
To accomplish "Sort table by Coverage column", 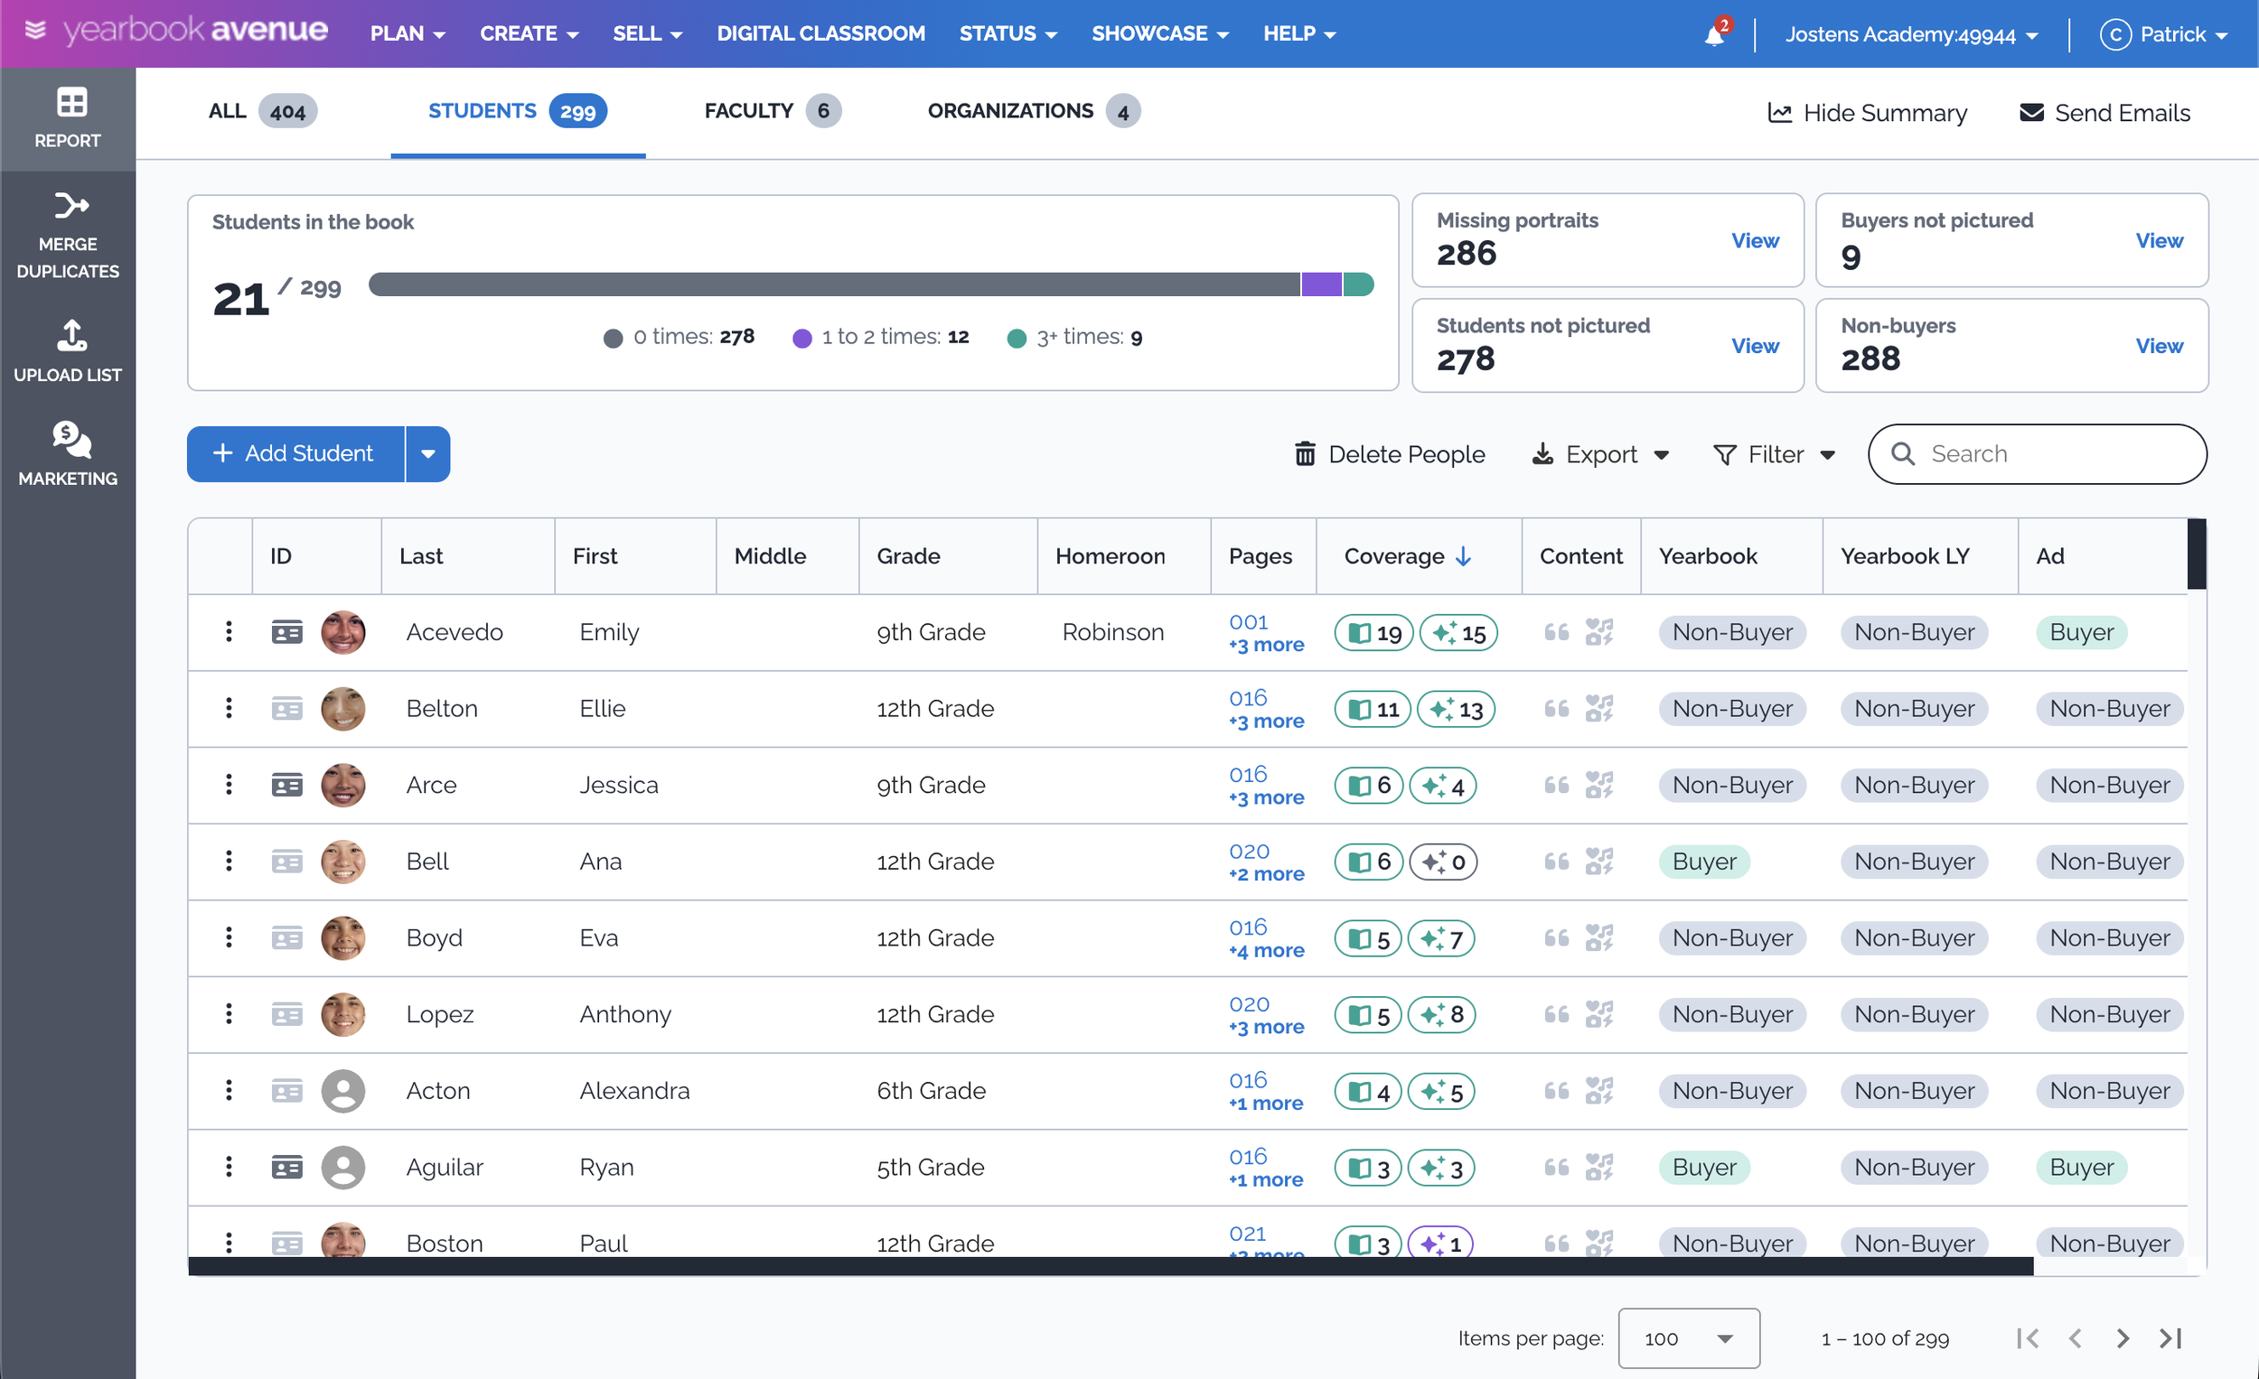I will coord(1406,556).
